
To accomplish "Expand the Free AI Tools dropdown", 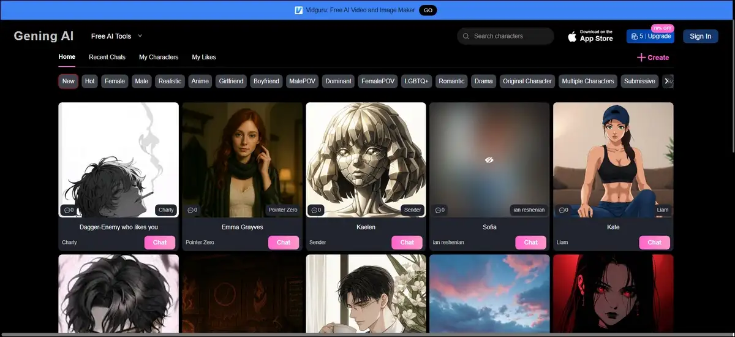I will (116, 36).
